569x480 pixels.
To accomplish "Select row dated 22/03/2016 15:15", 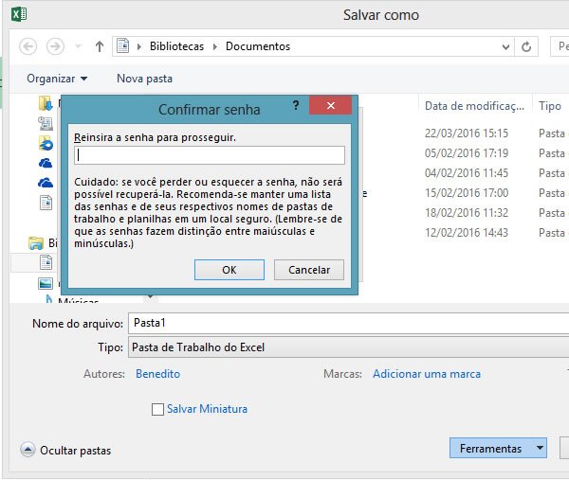I will click(x=467, y=133).
